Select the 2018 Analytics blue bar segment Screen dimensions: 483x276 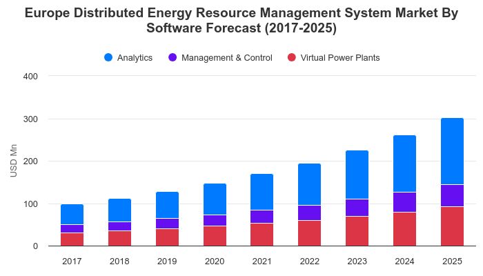point(119,210)
